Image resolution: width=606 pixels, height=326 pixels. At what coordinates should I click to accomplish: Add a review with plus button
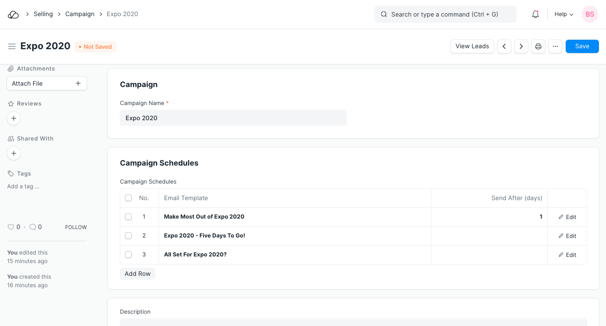14,118
